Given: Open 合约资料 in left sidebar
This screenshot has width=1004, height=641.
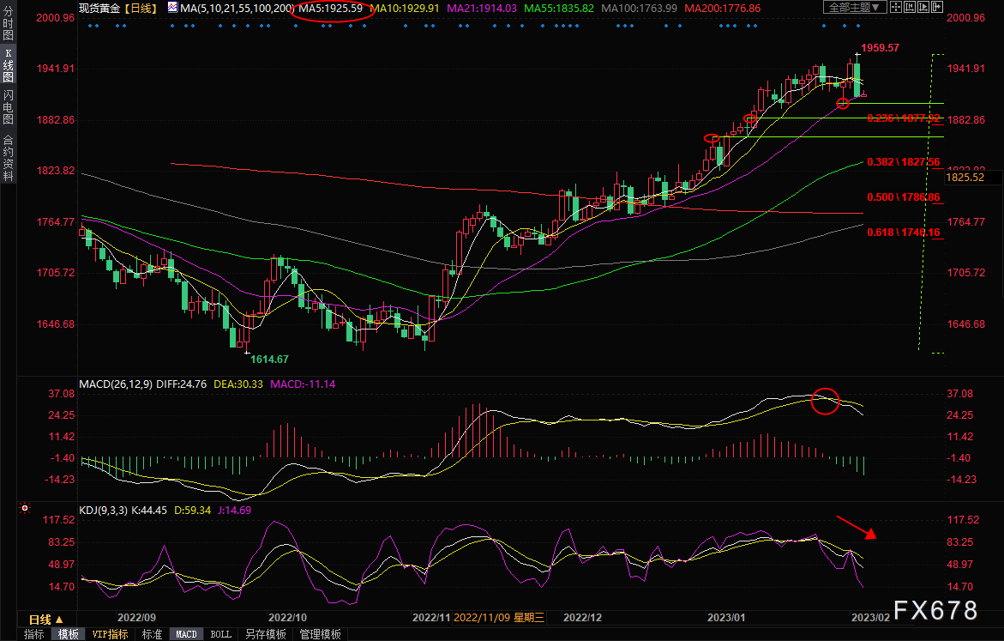Looking at the screenshot, I should [x=8, y=158].
